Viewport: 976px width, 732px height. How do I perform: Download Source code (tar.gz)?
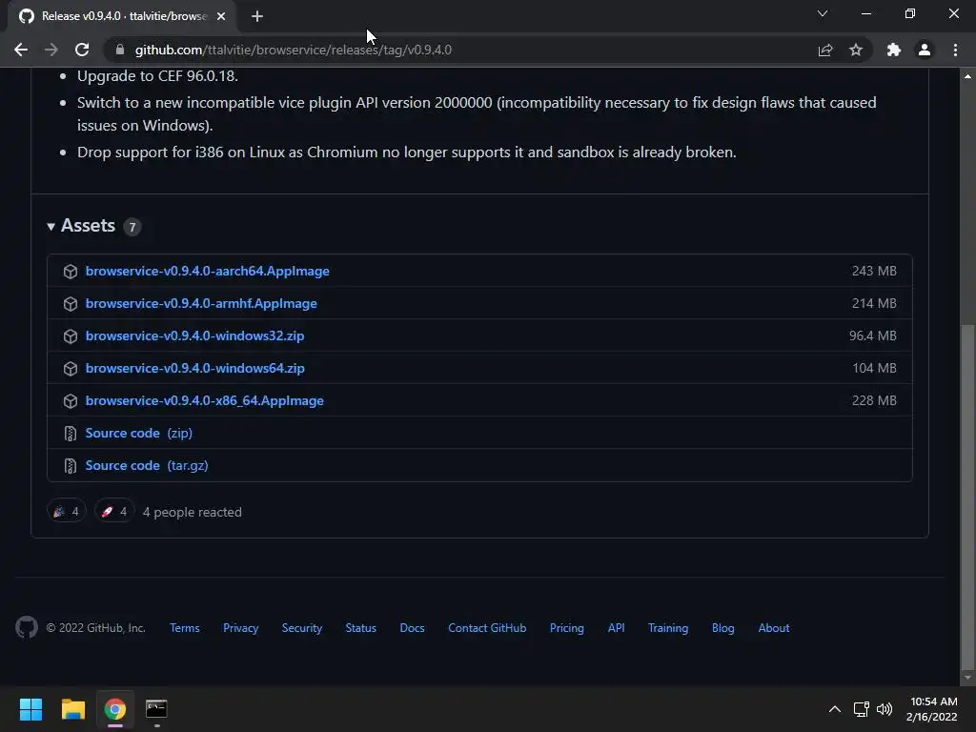[147, 465]
